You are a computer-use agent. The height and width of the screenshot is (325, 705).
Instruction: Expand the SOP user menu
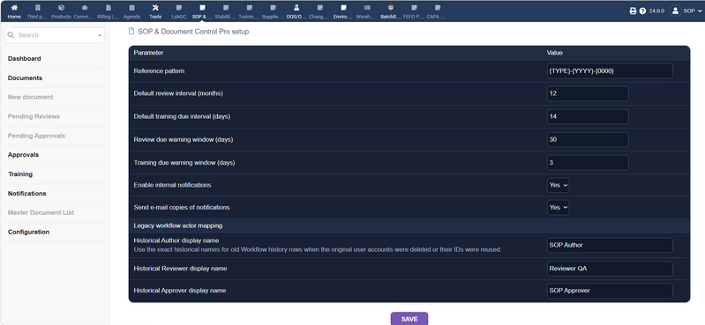coord(693,11)
